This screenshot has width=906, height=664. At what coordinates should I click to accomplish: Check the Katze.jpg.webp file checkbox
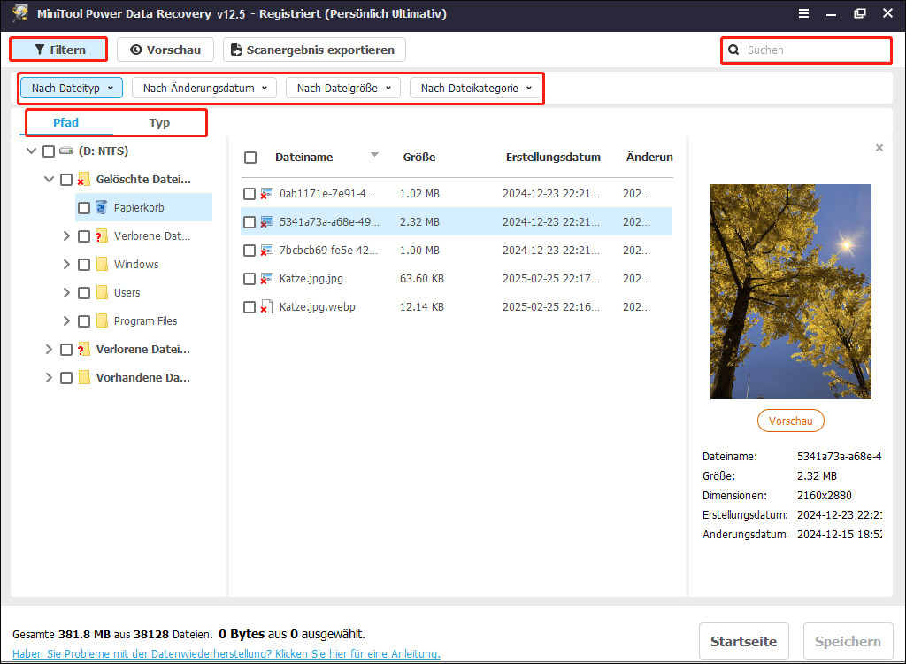(x=249, y=307)
